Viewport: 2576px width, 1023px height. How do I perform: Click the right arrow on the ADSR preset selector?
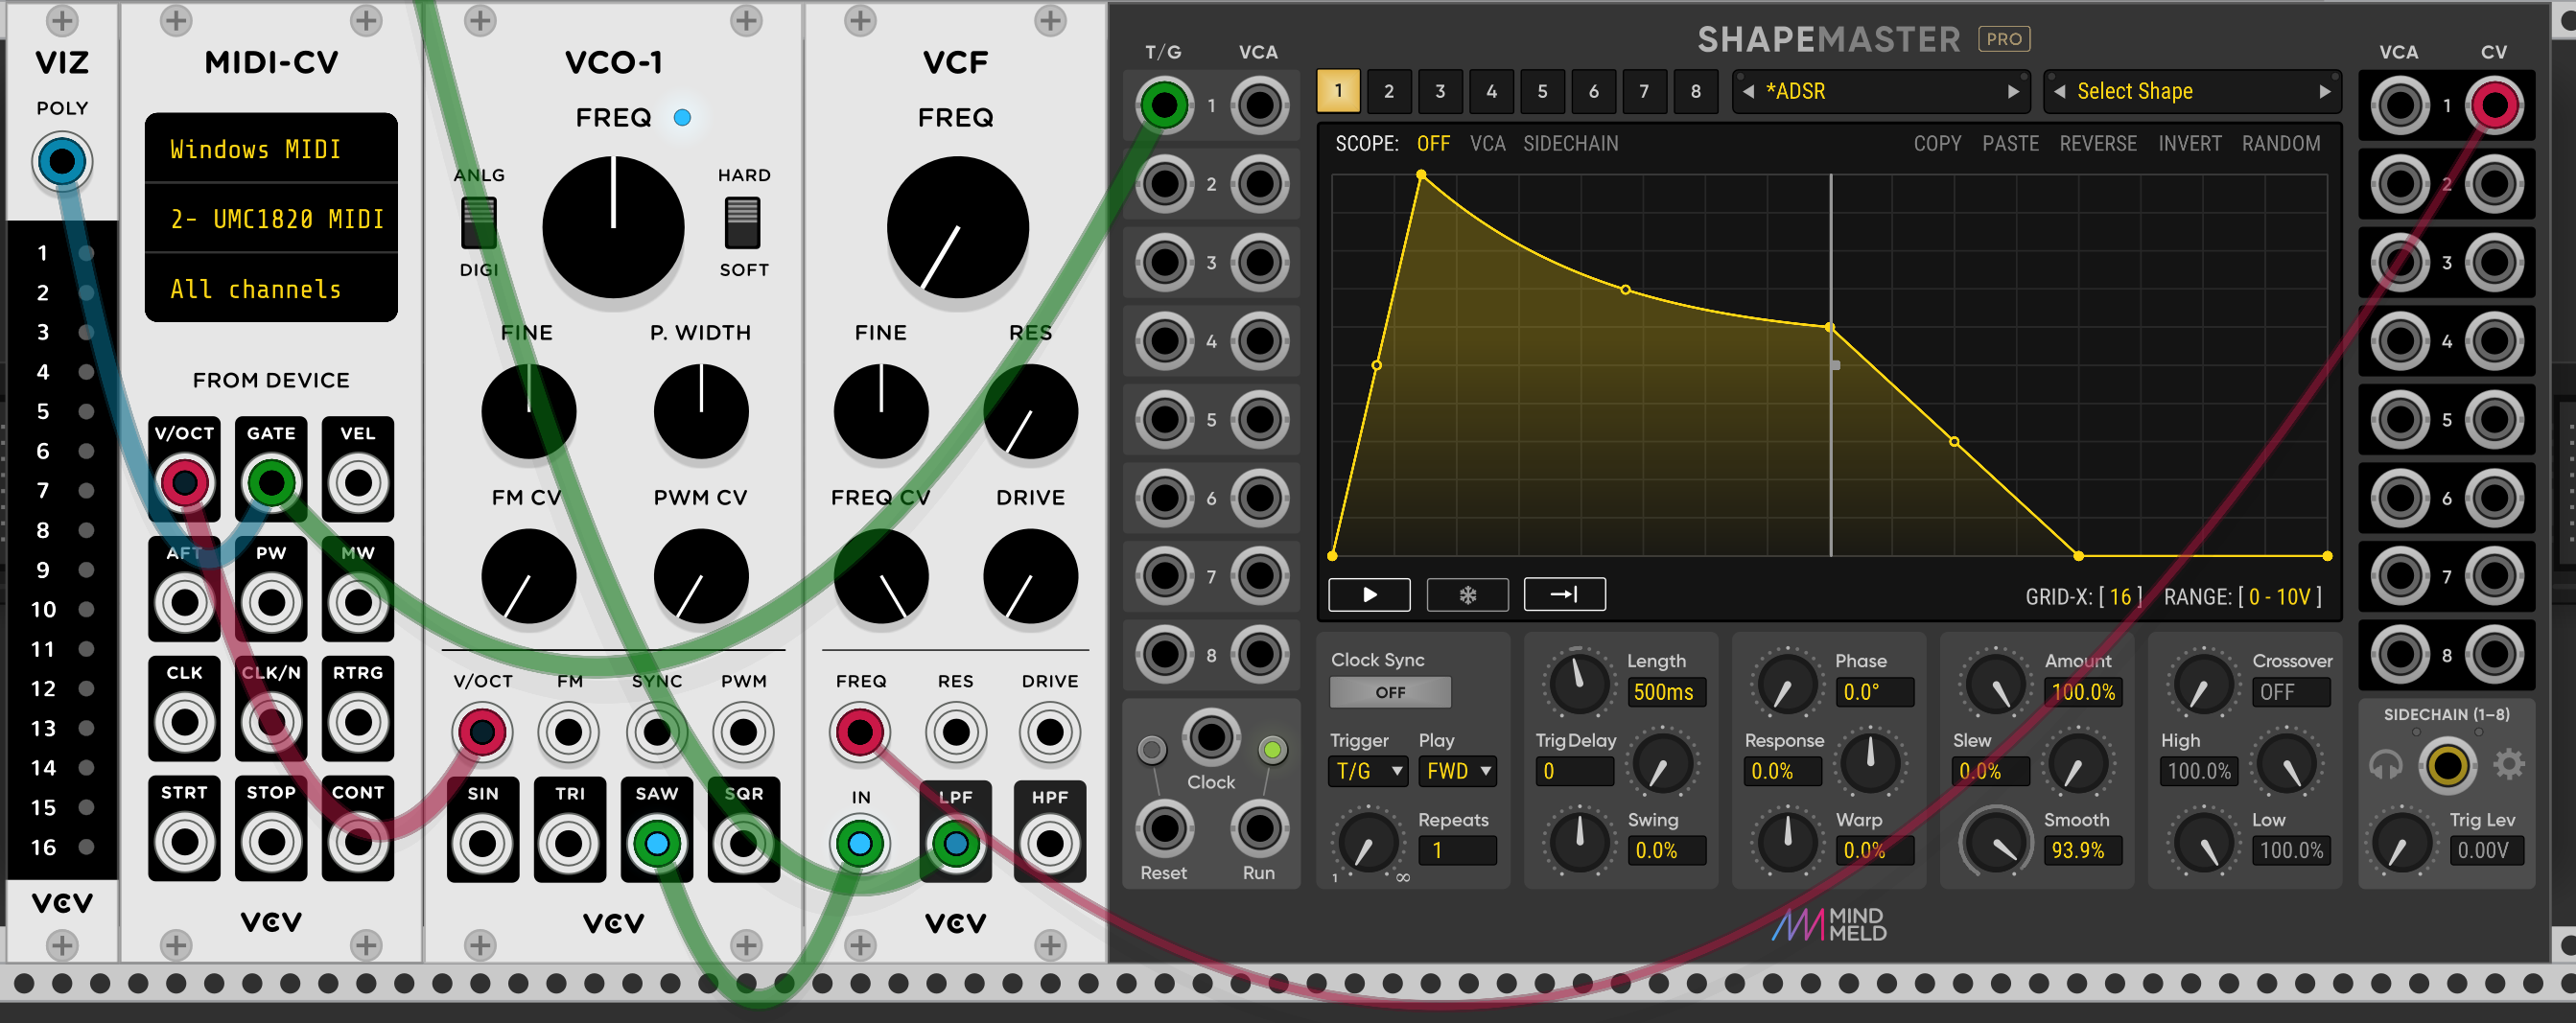[x=2014, y=91]
